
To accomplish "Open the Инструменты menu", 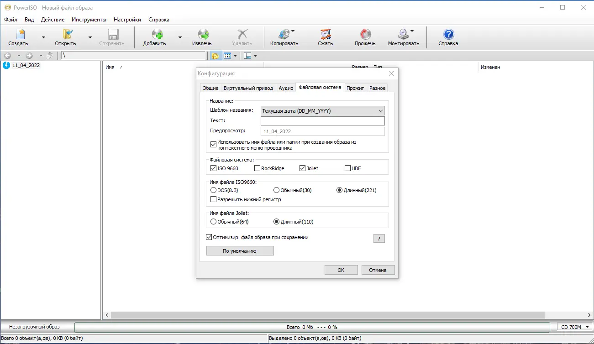I will [x=89, y=20].
